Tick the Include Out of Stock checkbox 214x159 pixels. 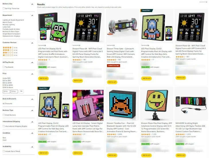3,151
